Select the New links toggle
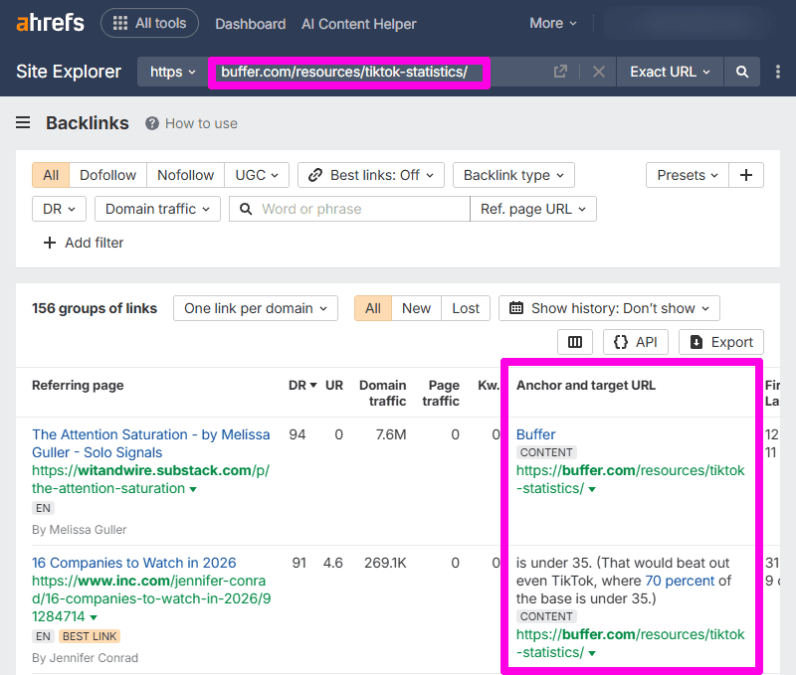Screen dimensions: 796x675 pos(416,308)
